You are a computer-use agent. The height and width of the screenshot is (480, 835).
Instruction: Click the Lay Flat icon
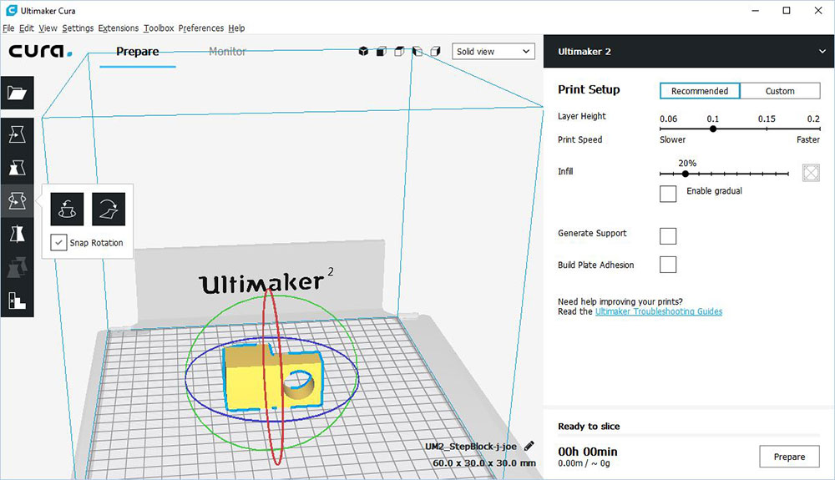click(109, 209)
